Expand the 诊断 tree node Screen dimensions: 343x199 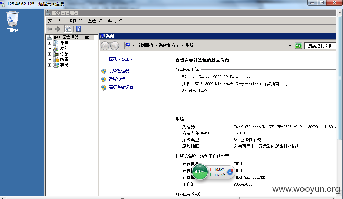(49, 54)
